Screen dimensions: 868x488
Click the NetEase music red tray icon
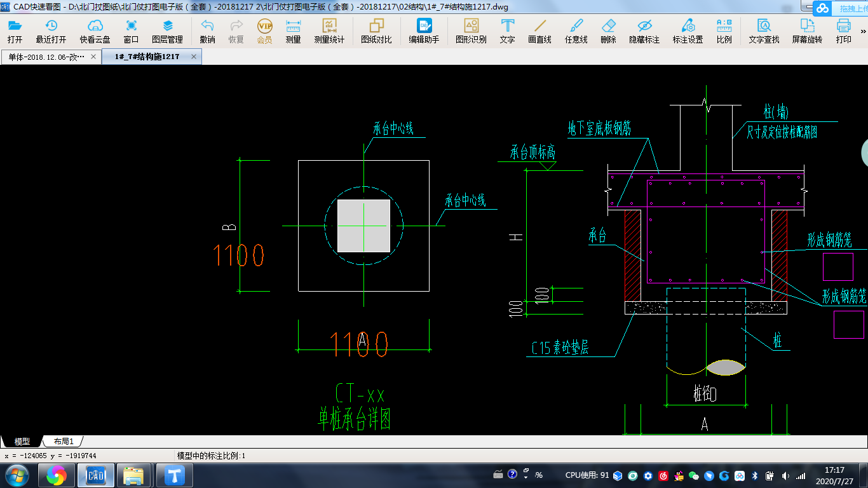[x=663, y=475]
